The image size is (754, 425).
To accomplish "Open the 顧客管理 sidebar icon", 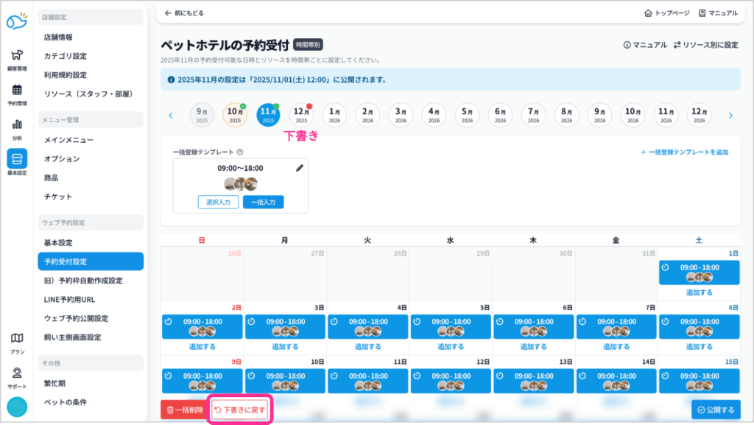I will click(17, 59).
